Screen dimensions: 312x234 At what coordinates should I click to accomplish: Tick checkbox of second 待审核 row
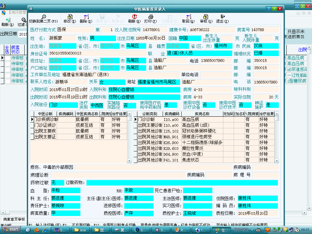tap(7, 64)
